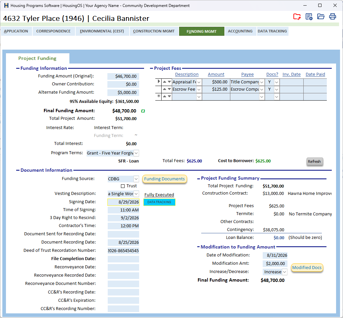
Task: Click the Alternate Funding Amount field
Action: tap(123, 93)
